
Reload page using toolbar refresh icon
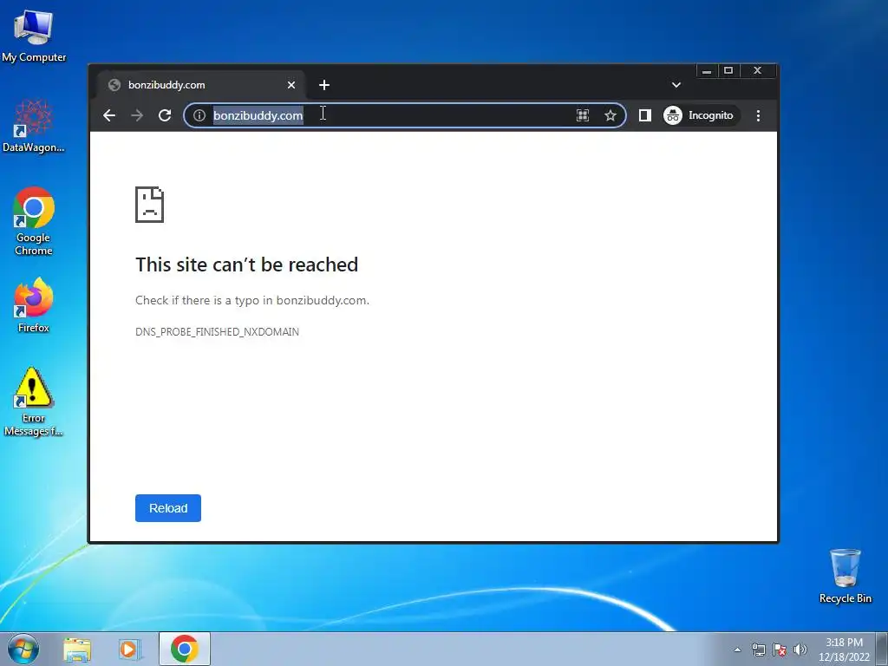coord(165,115)
